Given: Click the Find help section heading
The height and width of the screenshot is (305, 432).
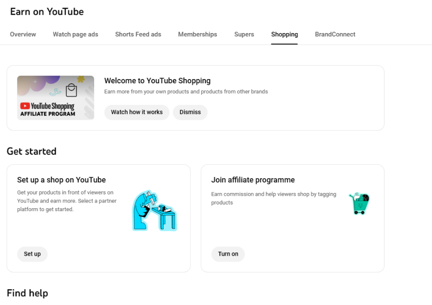Looking at the screenshot, I should click(x=27, y=293).
